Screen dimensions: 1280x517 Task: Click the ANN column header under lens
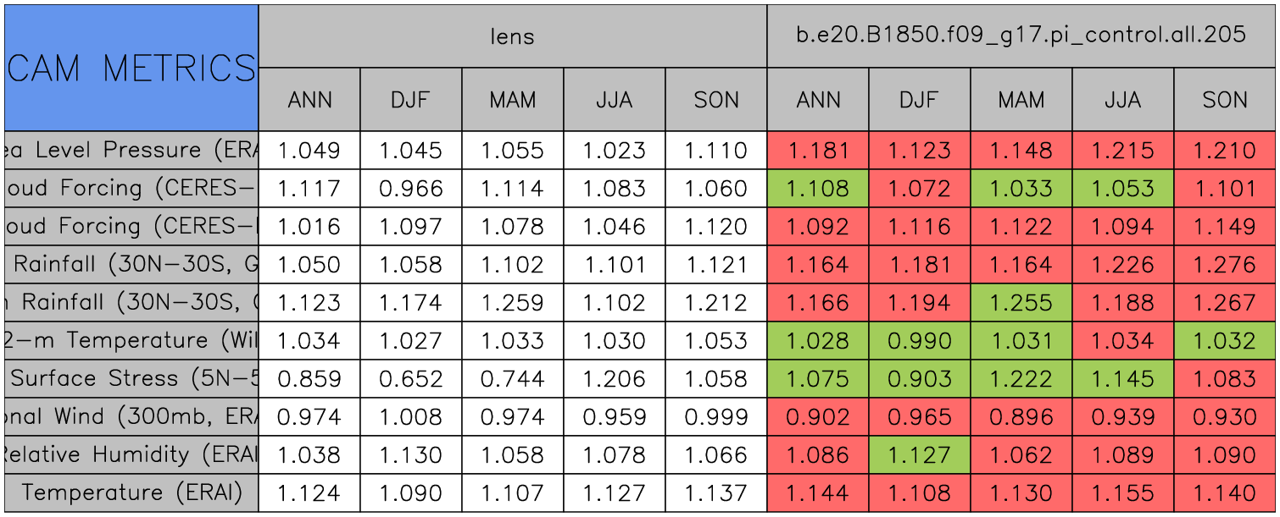pos(309,100)
